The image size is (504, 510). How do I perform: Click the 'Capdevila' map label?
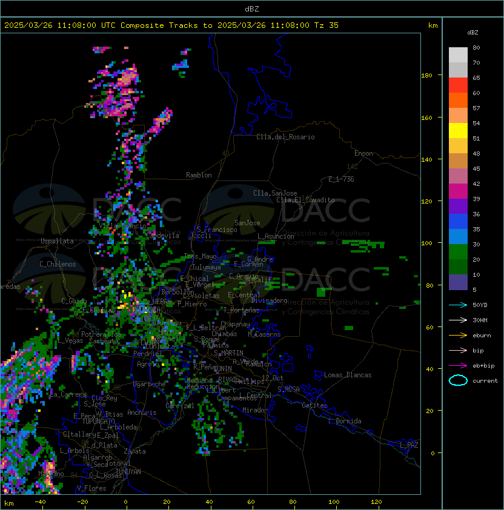163,236
